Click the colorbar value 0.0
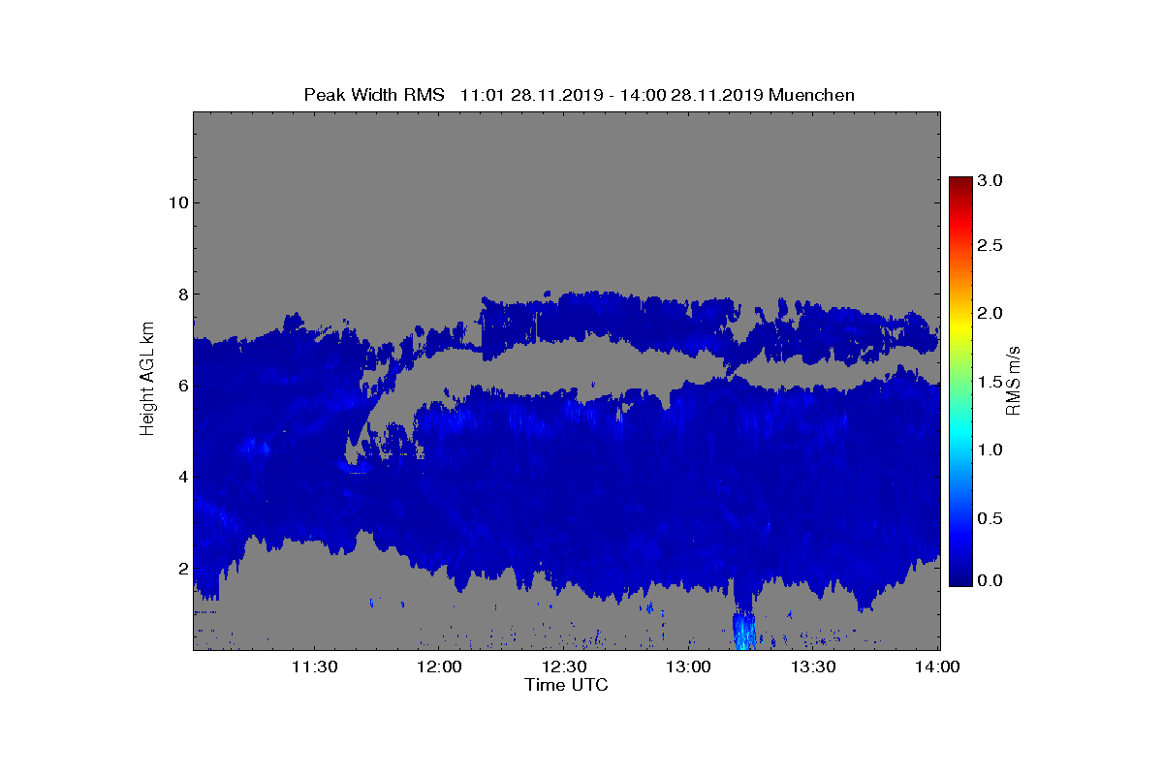Image resolution: width=1163 pixels, height=775 pixels. click(990, 580)
